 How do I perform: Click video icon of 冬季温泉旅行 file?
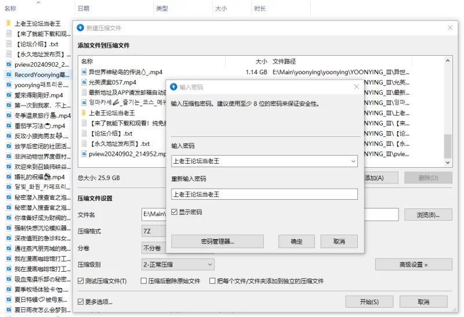[x=9, y=116]
